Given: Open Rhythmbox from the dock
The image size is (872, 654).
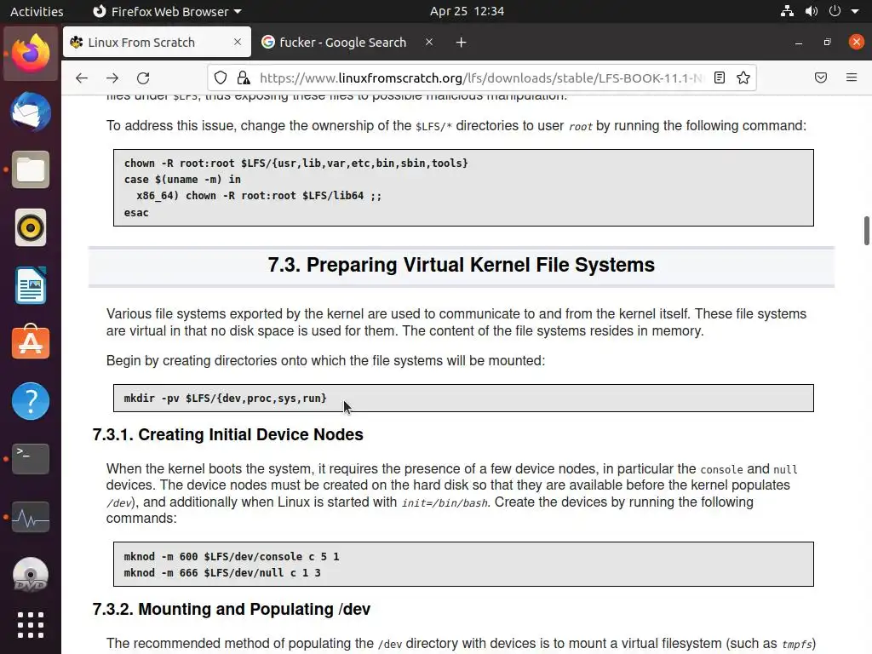Looking at the screenshot, I should [x=31, y=227].
